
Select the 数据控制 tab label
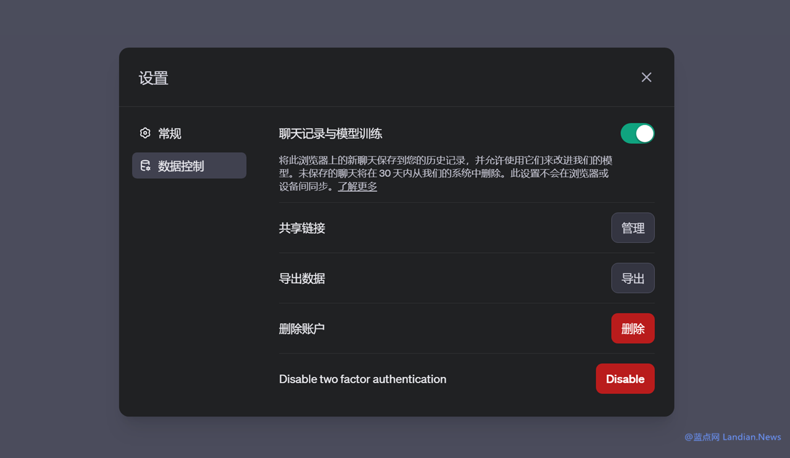181,166
